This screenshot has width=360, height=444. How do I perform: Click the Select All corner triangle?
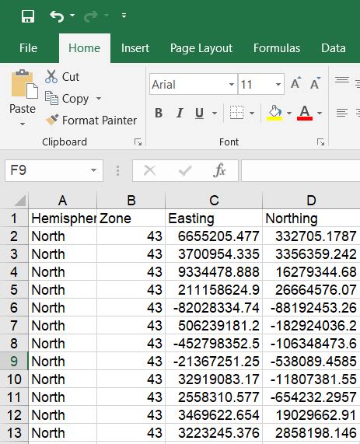[x=20, y=201]
